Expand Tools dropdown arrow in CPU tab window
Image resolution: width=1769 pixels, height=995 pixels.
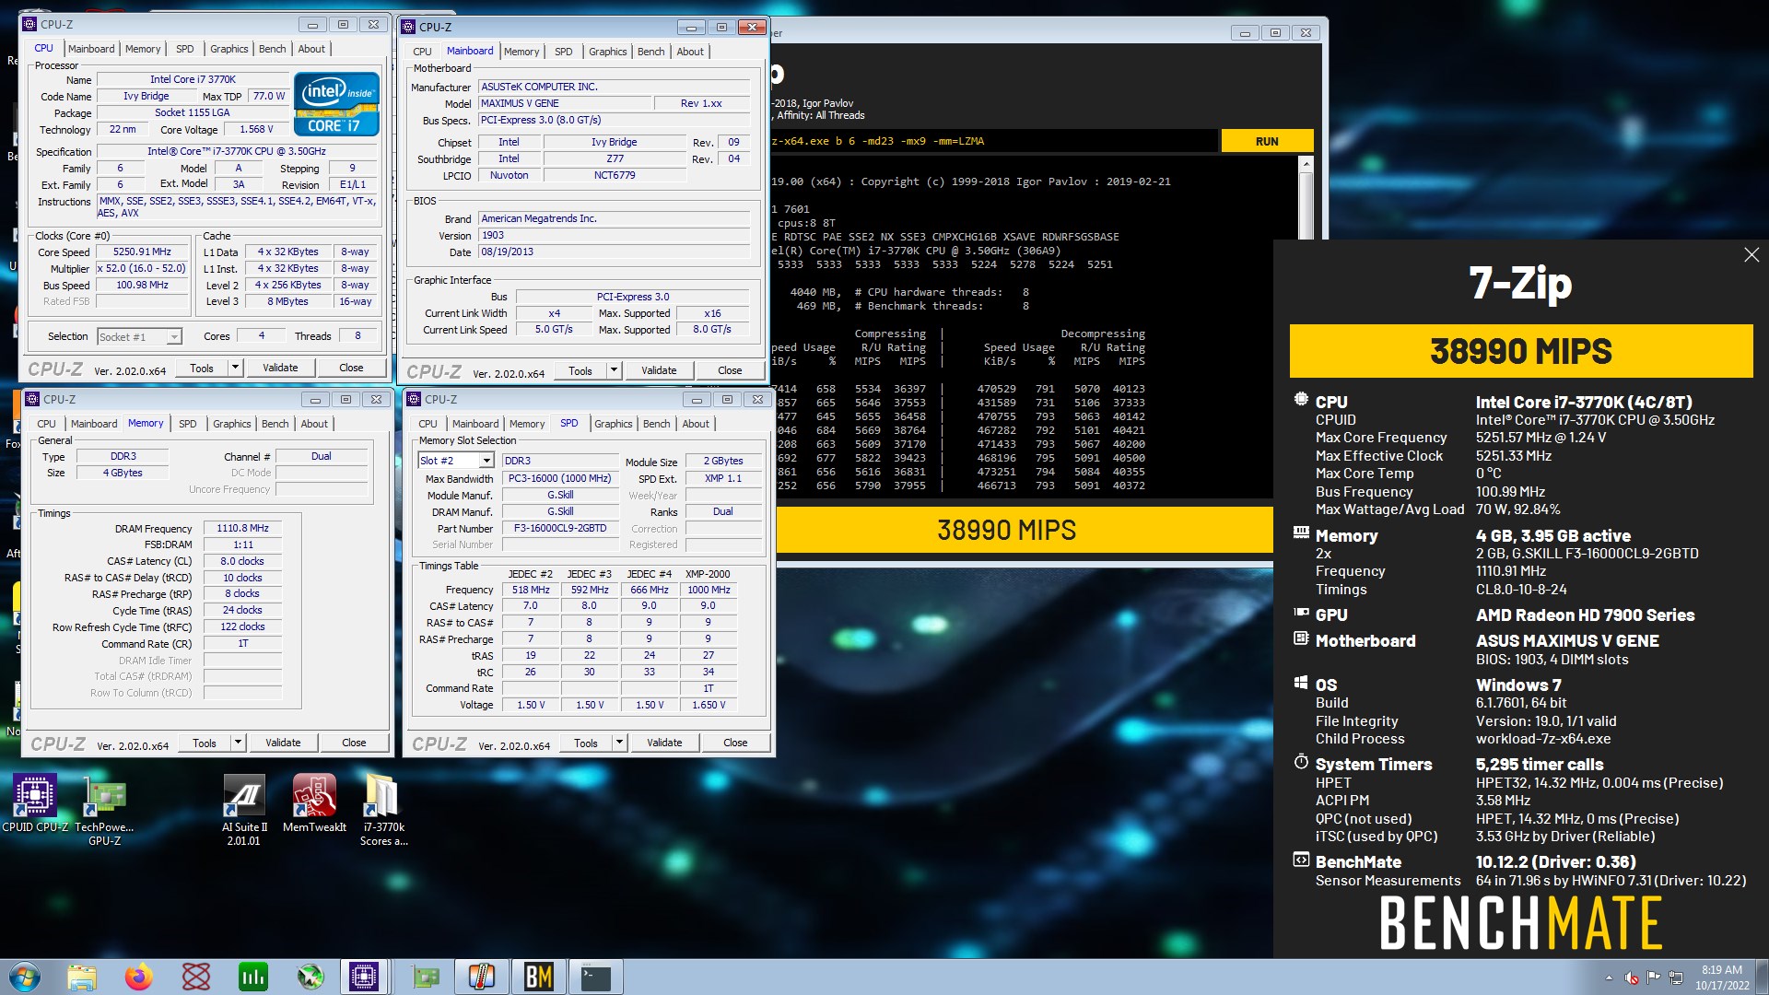[x=235, y=368]
